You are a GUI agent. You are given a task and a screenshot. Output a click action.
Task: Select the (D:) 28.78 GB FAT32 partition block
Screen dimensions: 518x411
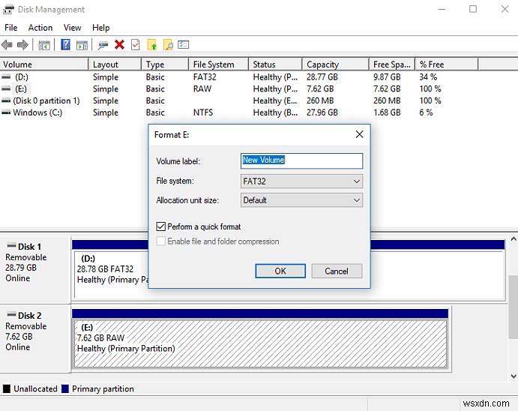pyautogui.click(x=111, y=274)
